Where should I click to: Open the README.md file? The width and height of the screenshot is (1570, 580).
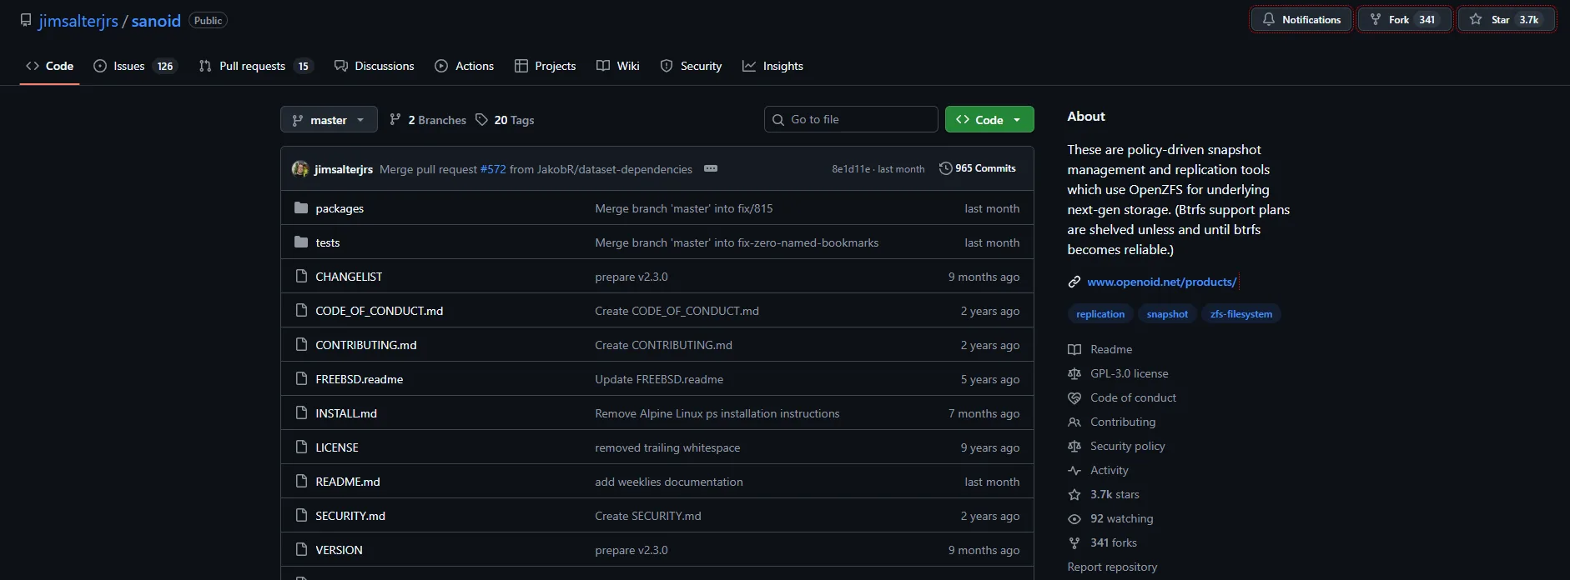point(348,482)
